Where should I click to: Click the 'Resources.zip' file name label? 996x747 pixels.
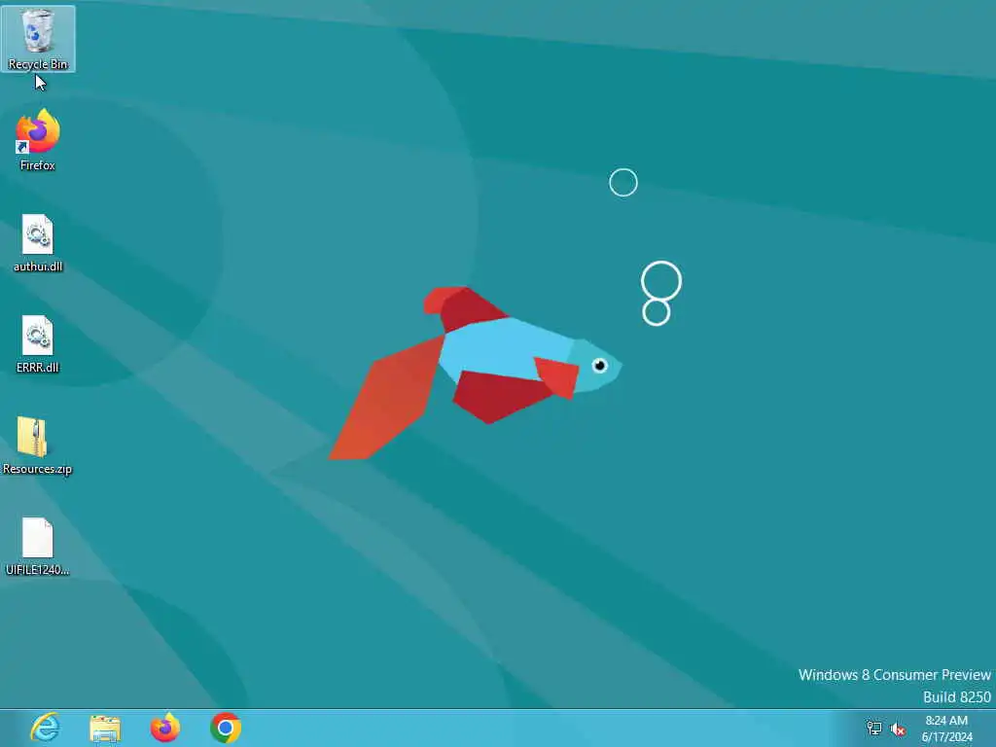click(x=38, y=469)
